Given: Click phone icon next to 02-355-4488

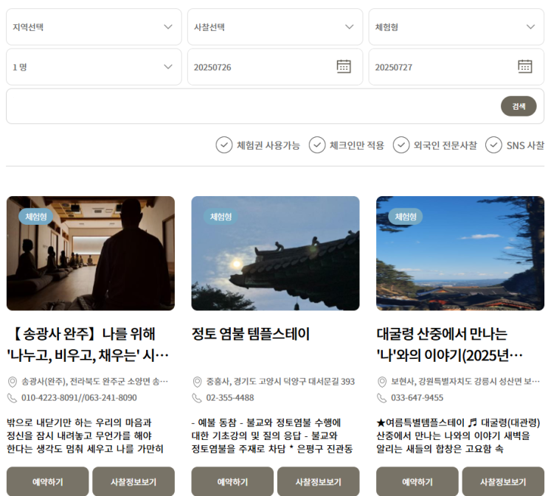Looking at the screenshot, I should click(197, 398).
